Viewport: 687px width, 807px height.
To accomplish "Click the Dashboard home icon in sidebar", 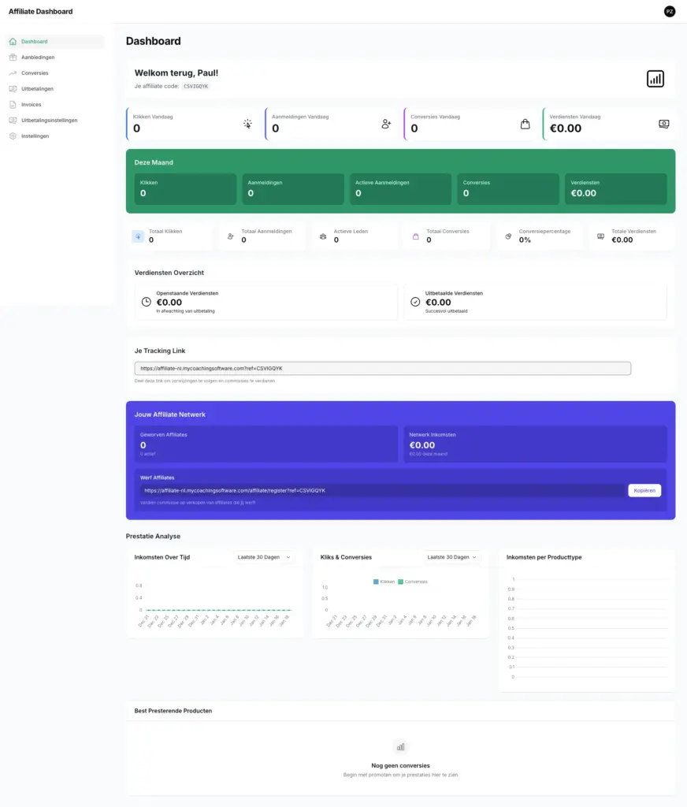I will tap(13, 42).
